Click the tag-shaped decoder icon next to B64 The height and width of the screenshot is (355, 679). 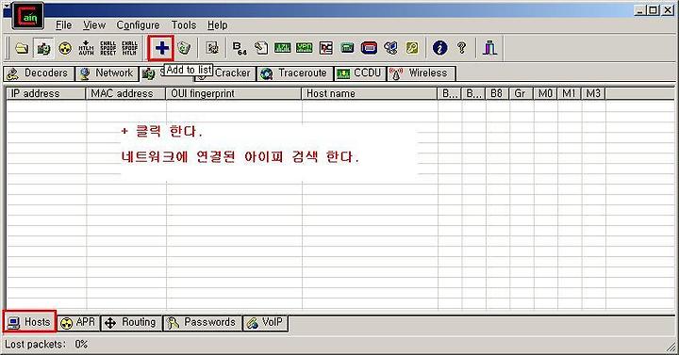point(261,48)
